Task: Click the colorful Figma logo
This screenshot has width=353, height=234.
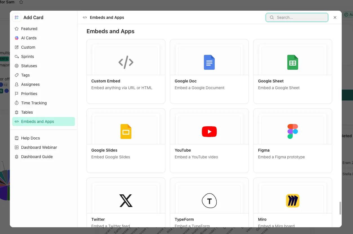Action: [293, 131]
